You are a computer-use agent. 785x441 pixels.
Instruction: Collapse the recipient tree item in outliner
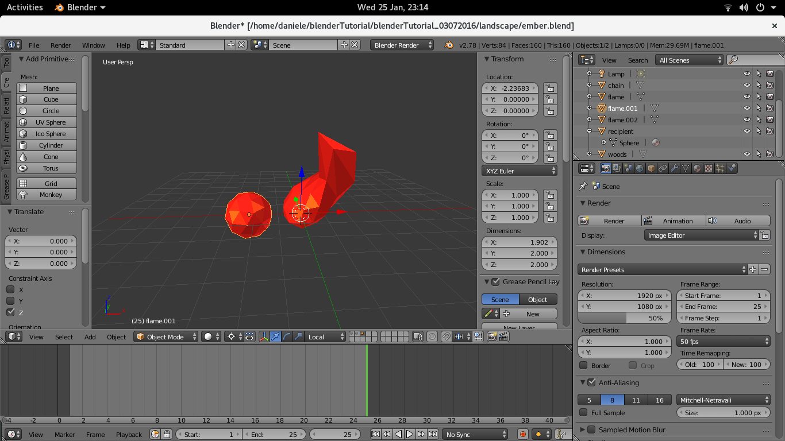click(589, 131)
